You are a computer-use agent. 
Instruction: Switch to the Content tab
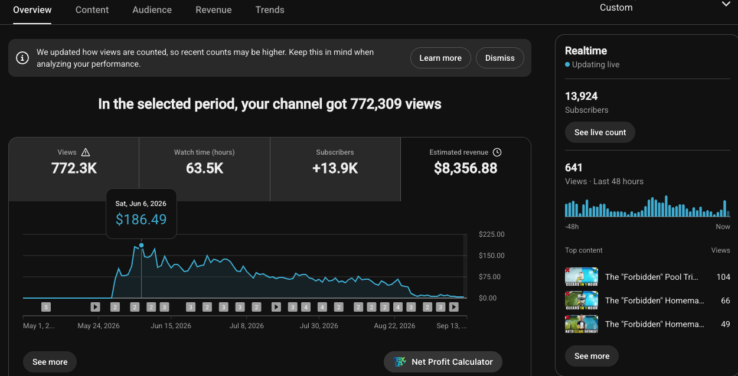pos(92,10)
